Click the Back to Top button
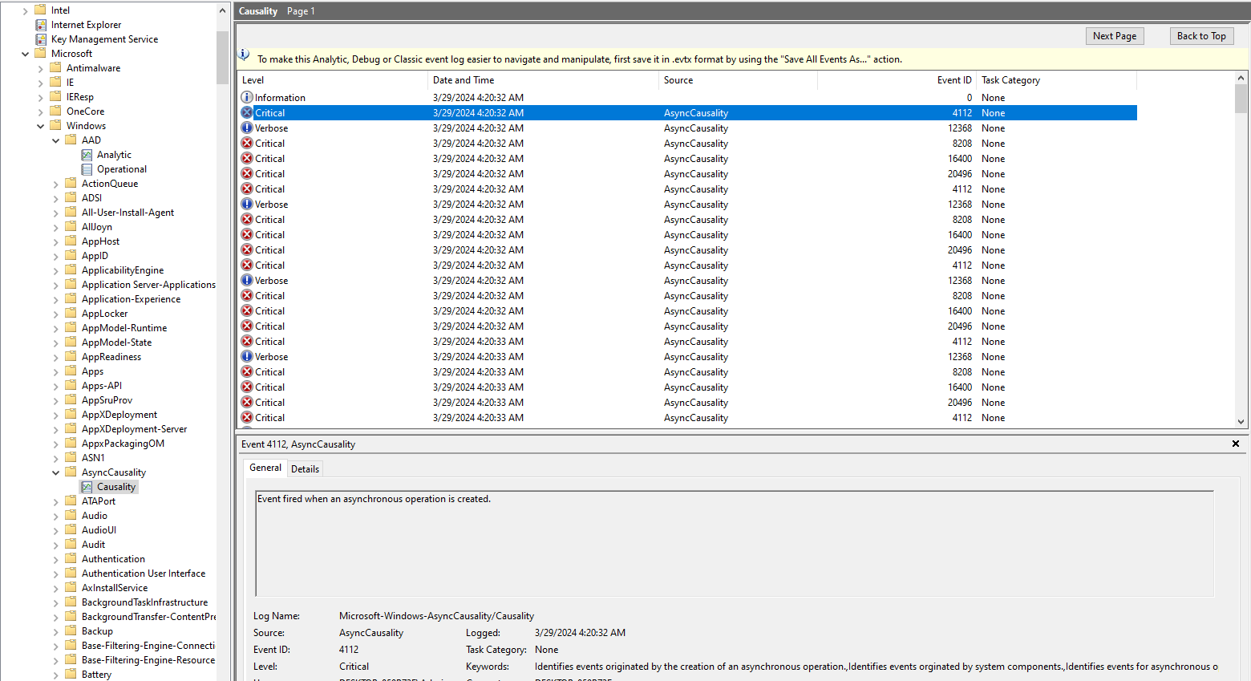1251x681 pixels. 1201,35
